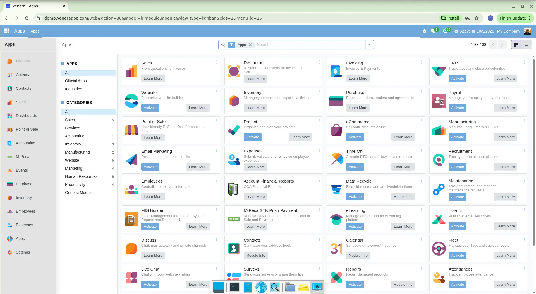Activate the CRM app
Screen dimensions: 536x294
(457, 79)
